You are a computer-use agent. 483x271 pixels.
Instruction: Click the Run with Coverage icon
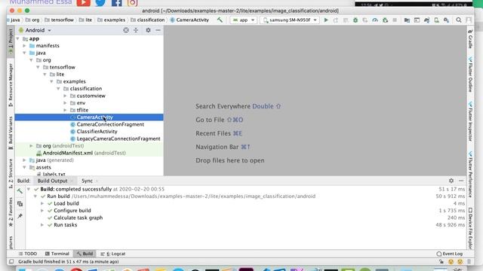coord(365,20)
